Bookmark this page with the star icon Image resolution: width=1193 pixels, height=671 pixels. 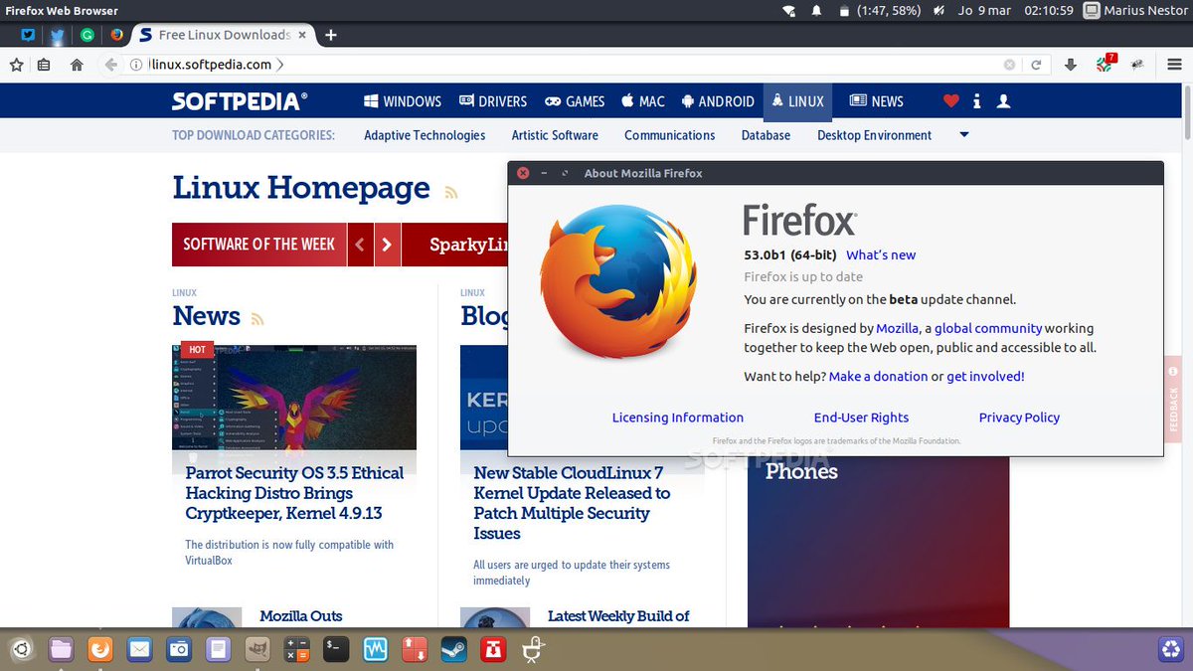[16, 65]
